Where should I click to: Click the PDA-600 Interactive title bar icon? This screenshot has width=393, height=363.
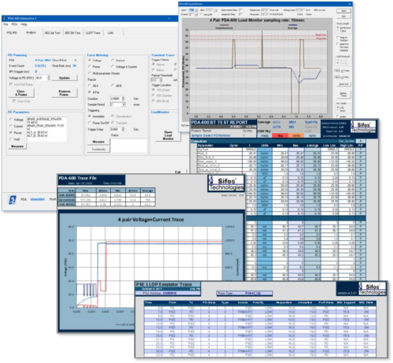pyautogui.click(x=5, y=19)
